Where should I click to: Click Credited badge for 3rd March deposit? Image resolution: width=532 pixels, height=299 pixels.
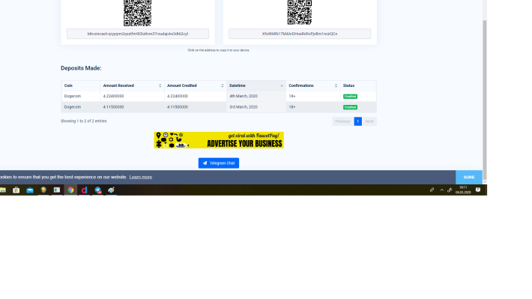point(350,107)
